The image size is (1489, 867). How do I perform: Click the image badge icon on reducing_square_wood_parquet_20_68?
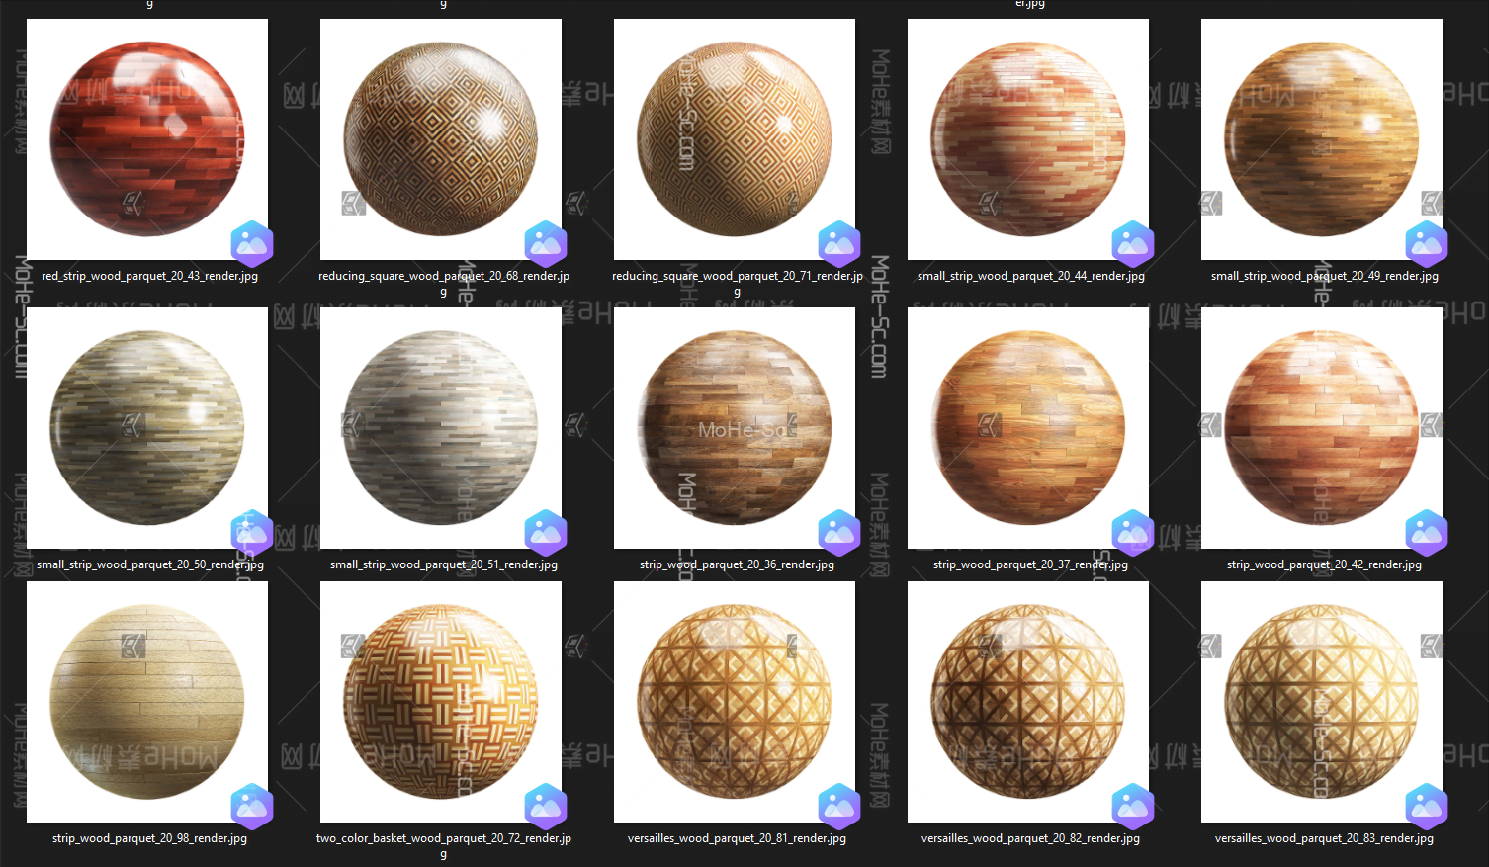(x=545, y=244)
